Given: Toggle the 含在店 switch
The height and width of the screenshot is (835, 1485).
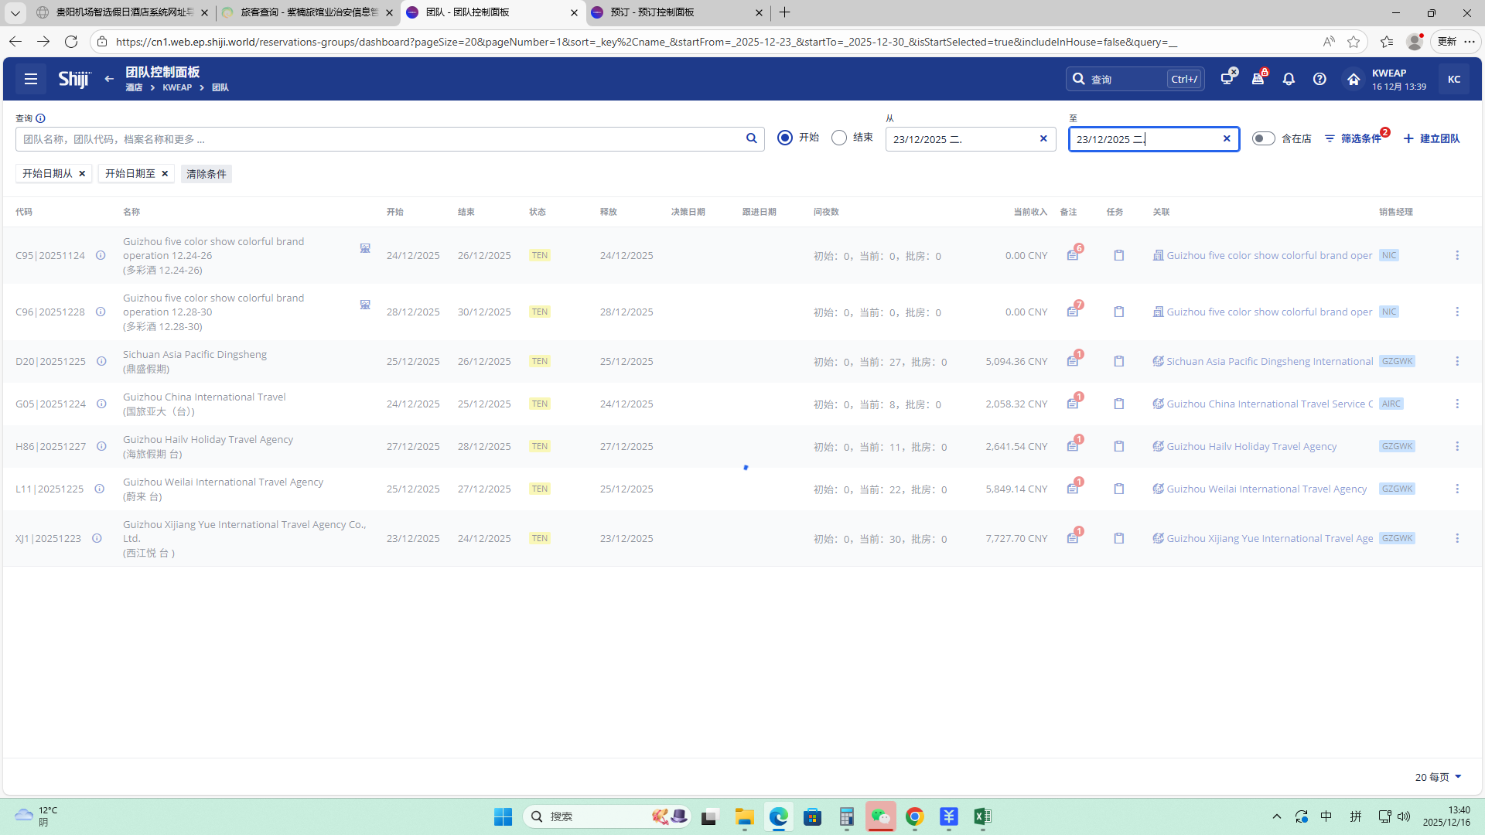Looking at the screenshot, I should pos(1263,138).
